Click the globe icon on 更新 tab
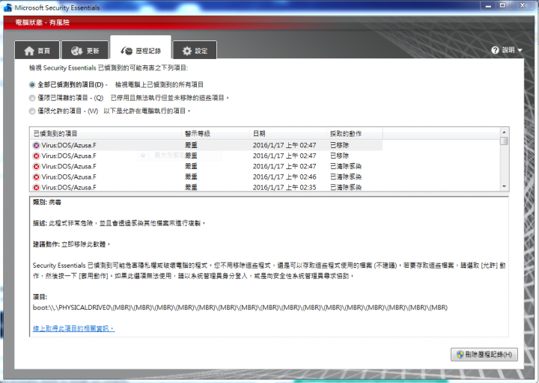The image size is (539, 383). pos(76,51)
